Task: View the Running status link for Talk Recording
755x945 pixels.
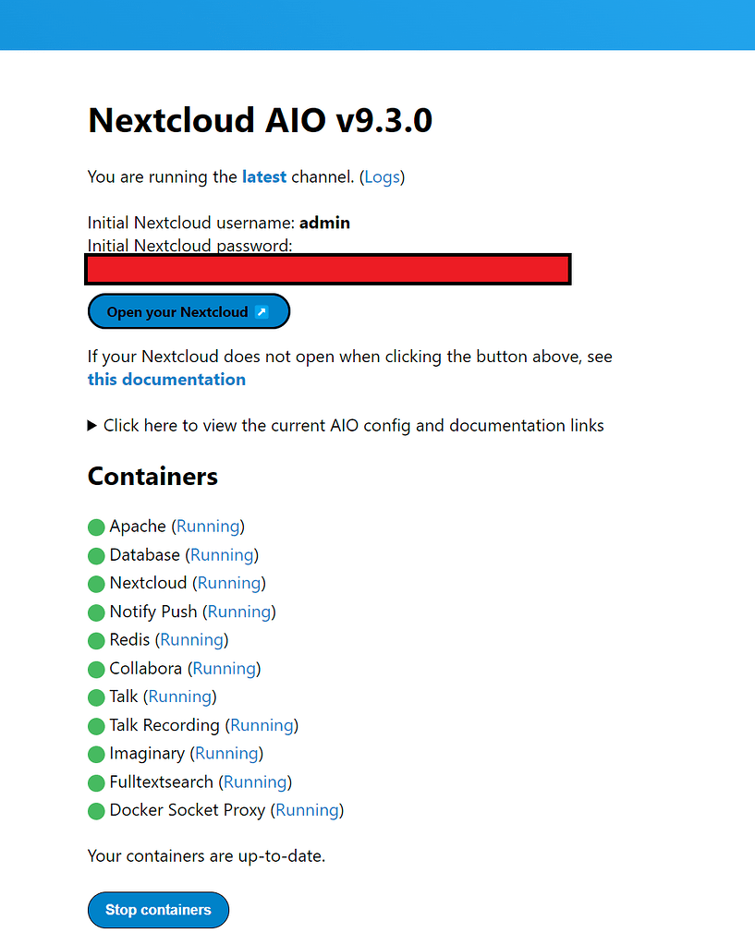Action: [x=262, y=725]
